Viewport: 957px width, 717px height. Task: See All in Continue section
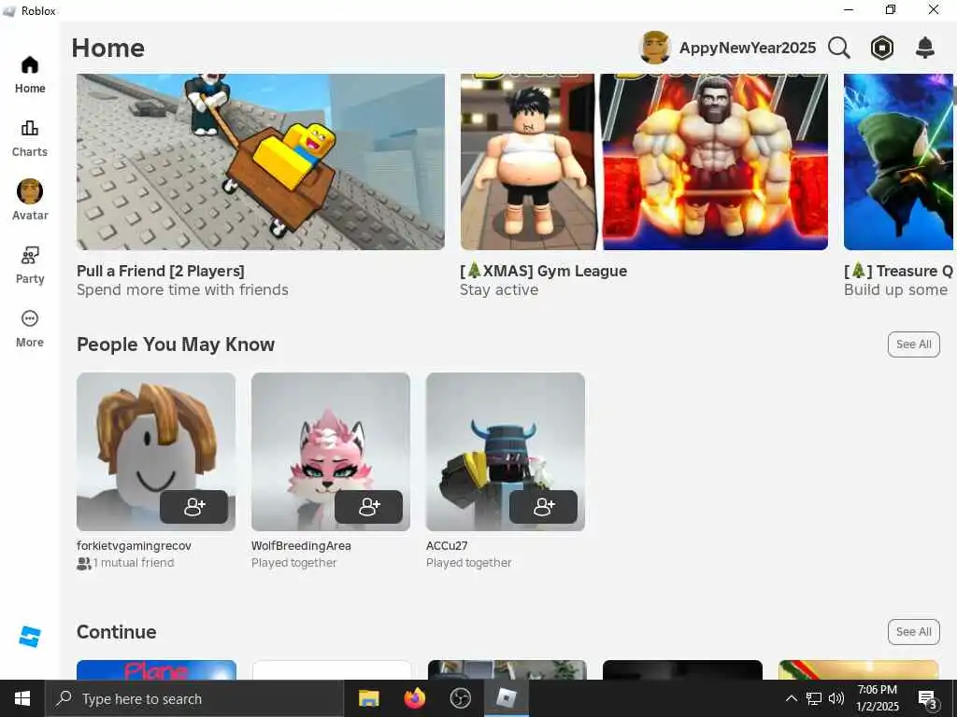click(x=914, y=632)
